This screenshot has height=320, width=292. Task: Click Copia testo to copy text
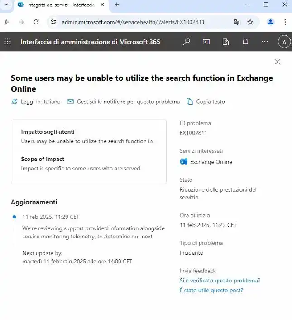pos(206,102)
